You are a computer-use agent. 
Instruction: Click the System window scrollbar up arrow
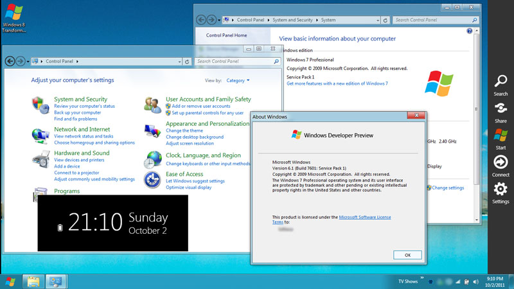point(476,30)
